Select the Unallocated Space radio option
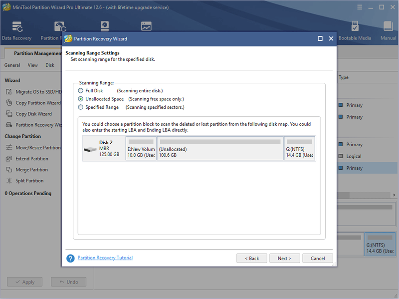399x299 pixels. (80, 99)
